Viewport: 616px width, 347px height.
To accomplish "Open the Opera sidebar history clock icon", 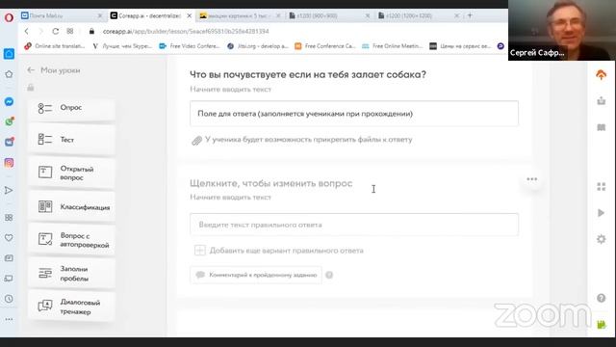I will 9,299.
